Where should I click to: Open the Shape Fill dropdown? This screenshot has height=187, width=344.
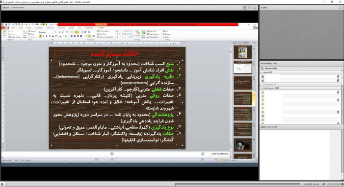154,31
